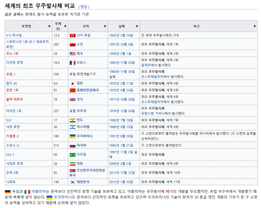
Task: Click the Israeli flag icon next to 이스라엘
Action: (73, 127)
